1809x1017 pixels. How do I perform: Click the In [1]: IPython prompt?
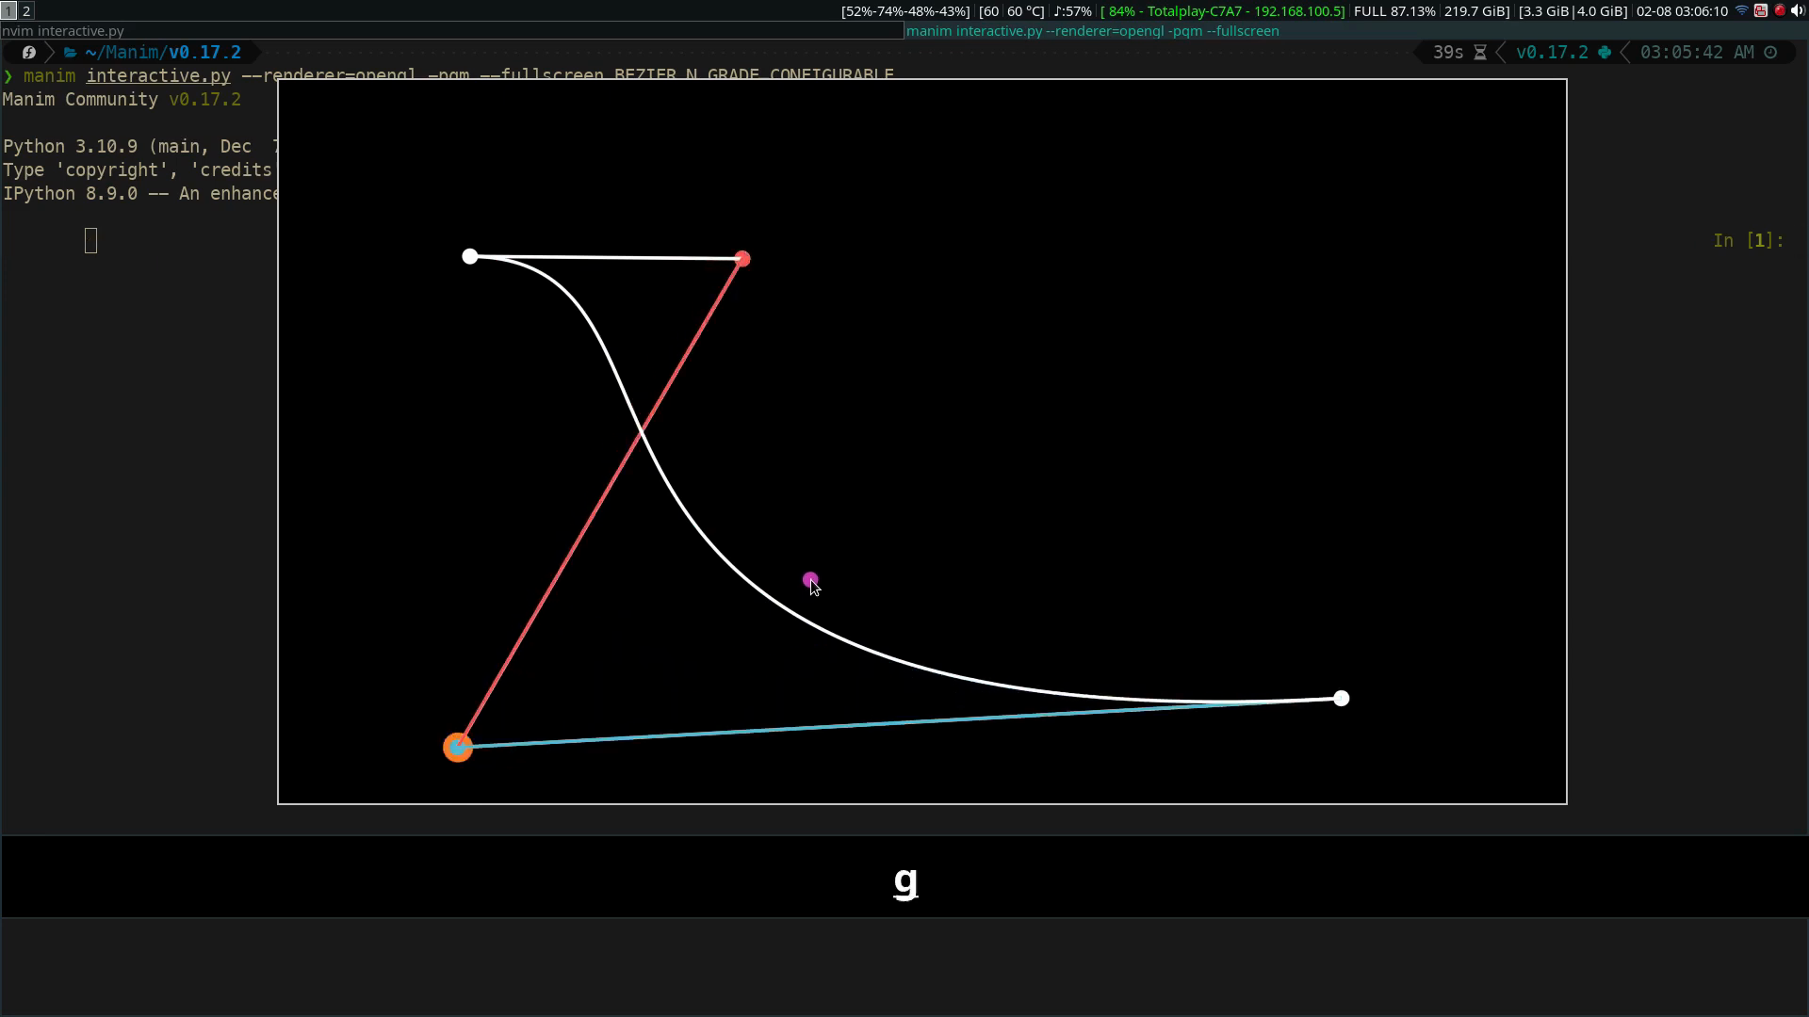tap(1747, 240)
